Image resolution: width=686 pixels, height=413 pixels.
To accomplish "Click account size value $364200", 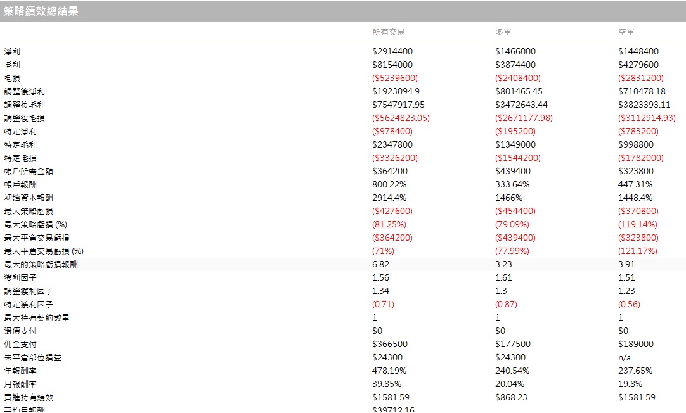I will pos(390,171).
